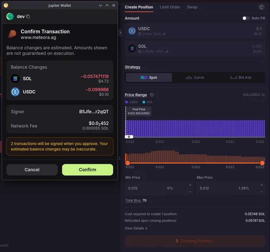Collapse Jupiter Wallet with down chevron
This screenshot has height=252, width=270.
tap(100, 6)
